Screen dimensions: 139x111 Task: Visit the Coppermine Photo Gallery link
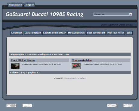pyautogui.click(x=75, y=78)
